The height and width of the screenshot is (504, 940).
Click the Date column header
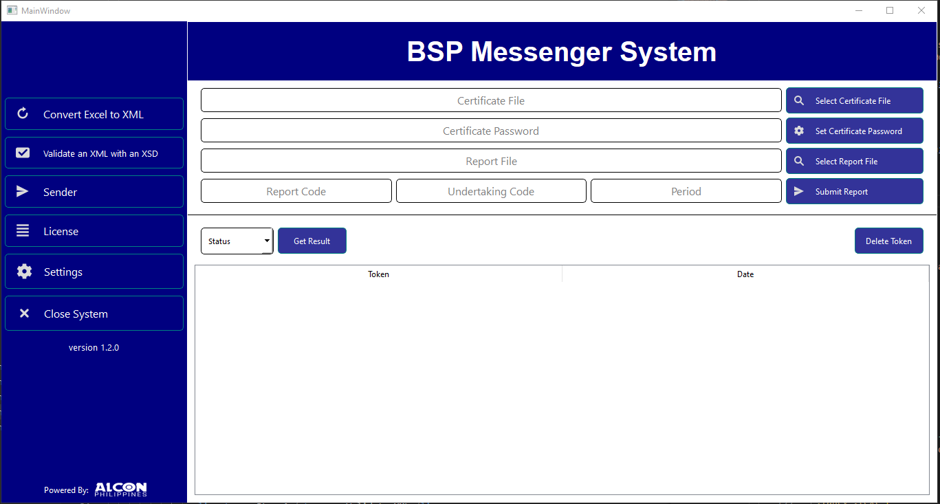[x=745, y=274]
